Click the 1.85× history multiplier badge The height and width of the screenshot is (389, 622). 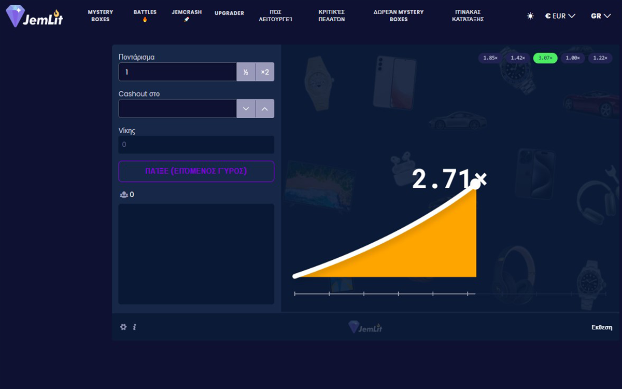490,58
